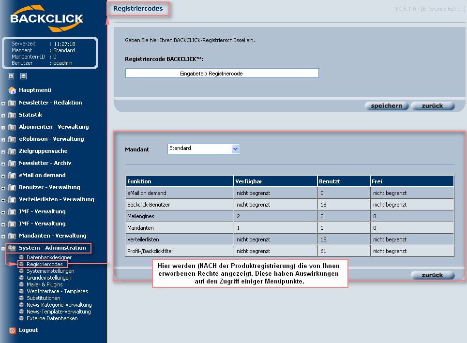Click the Hauptmenü home icon

click(x=12, y=90)
